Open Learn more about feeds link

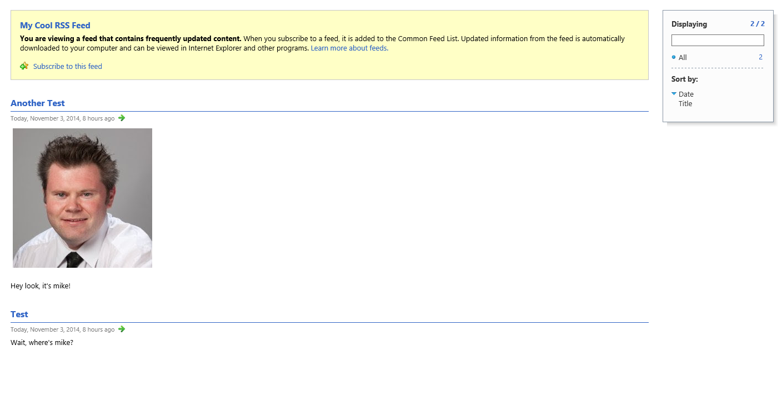pyautogui.click(x=349, y=48)
